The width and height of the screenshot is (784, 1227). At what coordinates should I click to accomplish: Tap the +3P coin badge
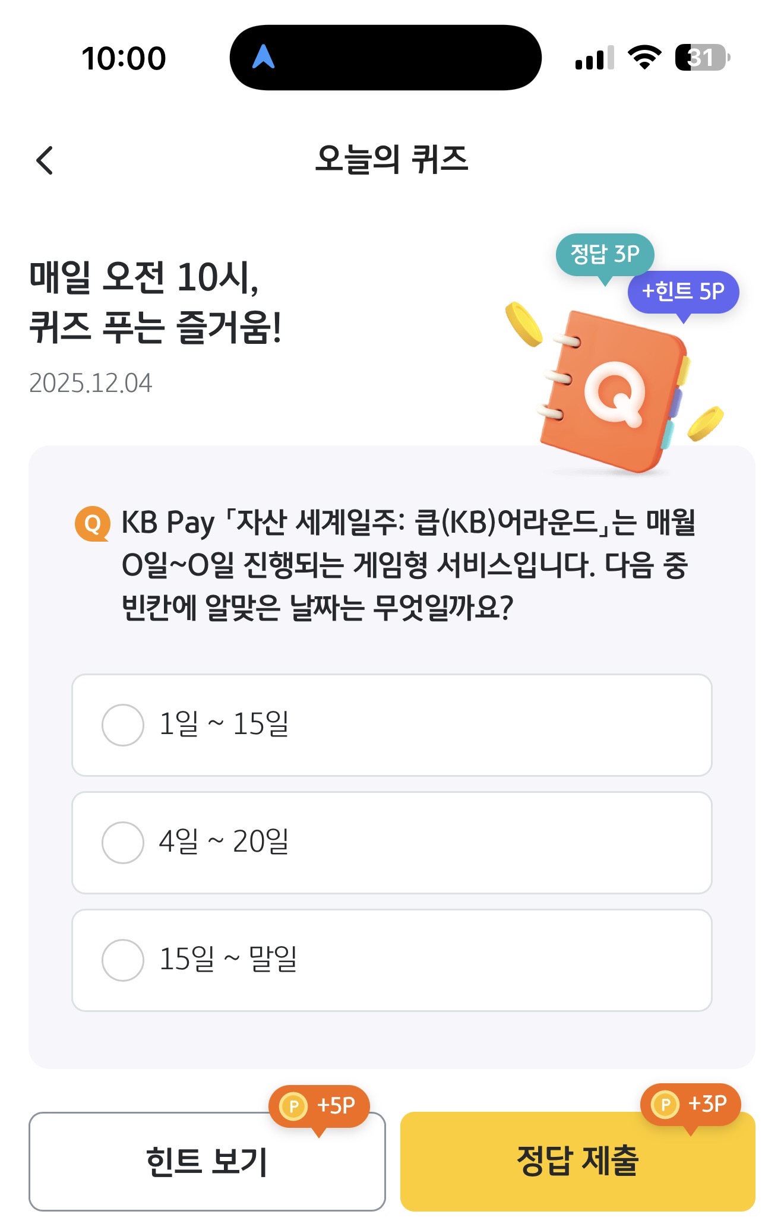point(690,1105)
